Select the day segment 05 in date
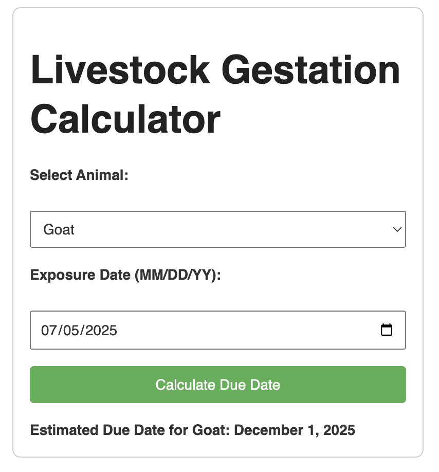This screenshot has width=439, height=472. [x=71, y=330]
